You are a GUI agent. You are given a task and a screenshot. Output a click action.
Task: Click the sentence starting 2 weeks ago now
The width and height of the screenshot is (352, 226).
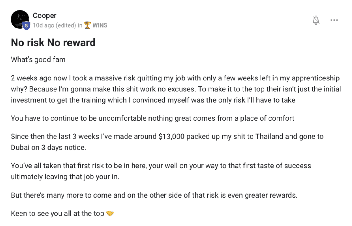pyautogui.click(x=175, y=78)
